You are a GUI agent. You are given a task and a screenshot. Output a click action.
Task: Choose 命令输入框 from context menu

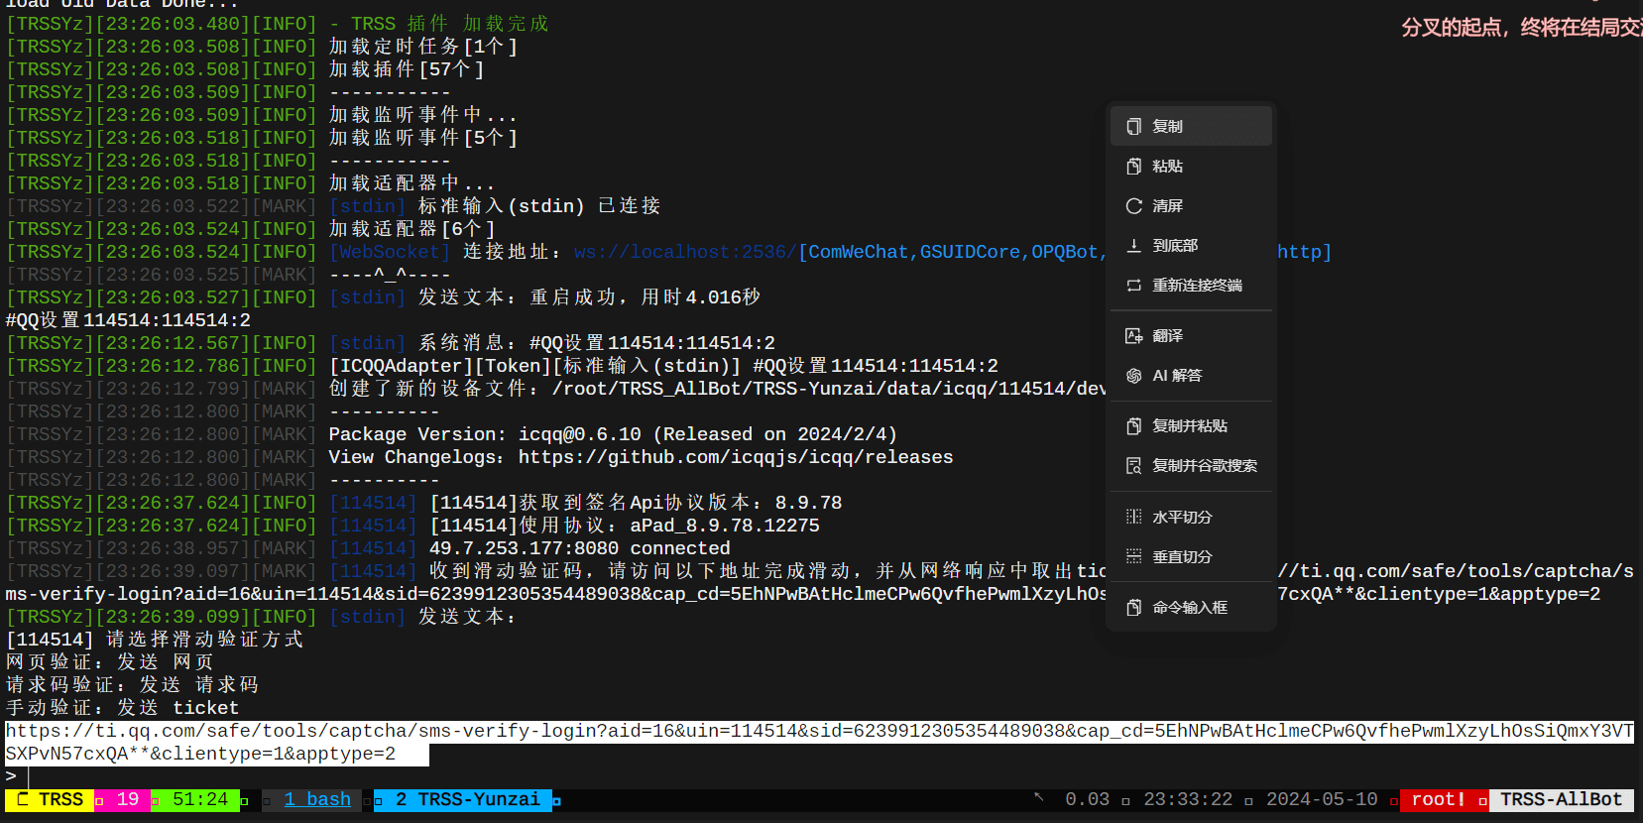pos(1190,607)
